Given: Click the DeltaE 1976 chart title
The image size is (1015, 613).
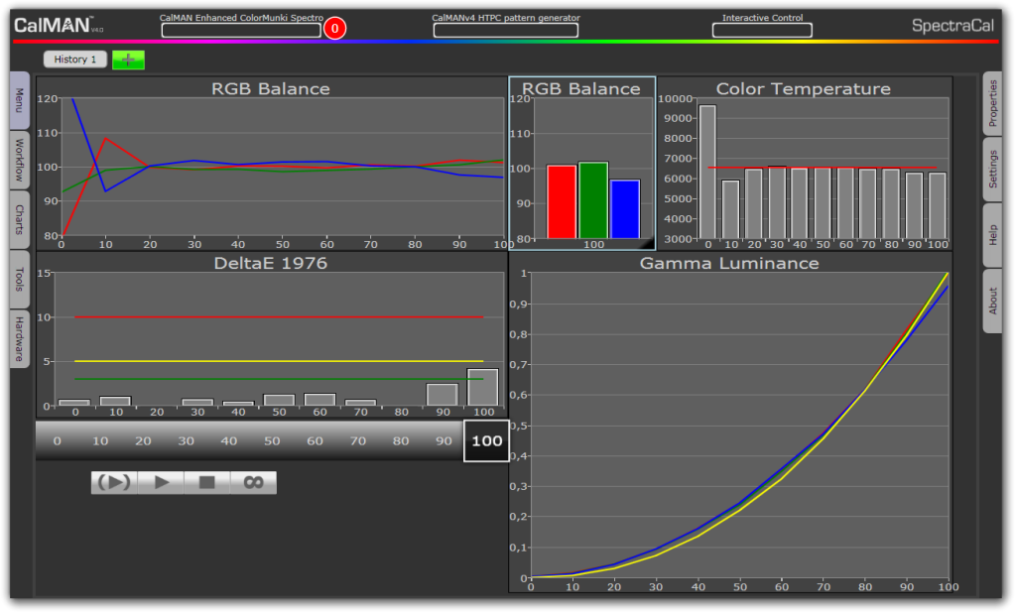Looking at the screenshot, I should point(271,264).
